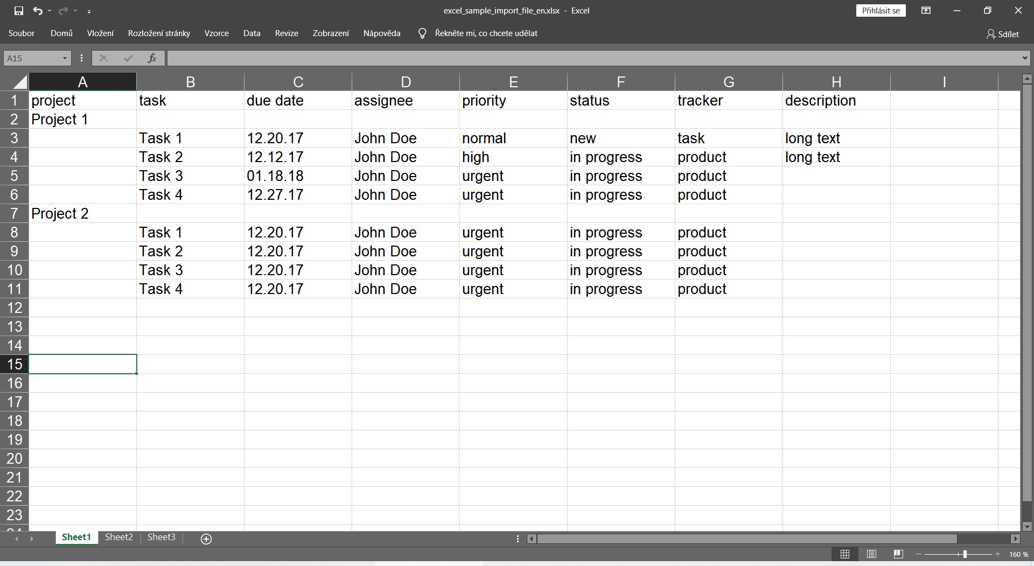
Task: Switch to Page Break Preview view
Action: tap(898, 554)
